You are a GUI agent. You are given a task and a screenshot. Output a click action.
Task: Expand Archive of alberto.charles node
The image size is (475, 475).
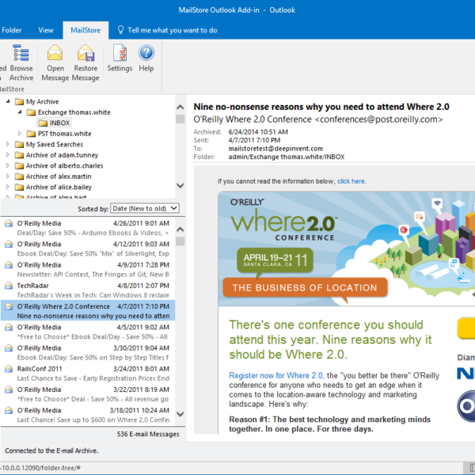[8, 165]
